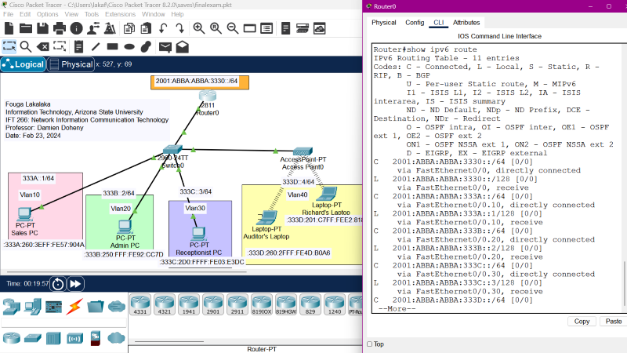Zoom in on the workspace
This screenshot has width=627, height=353.
click(199, 28)
